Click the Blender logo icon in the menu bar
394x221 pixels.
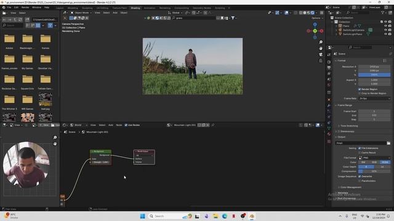coord(4,7)
